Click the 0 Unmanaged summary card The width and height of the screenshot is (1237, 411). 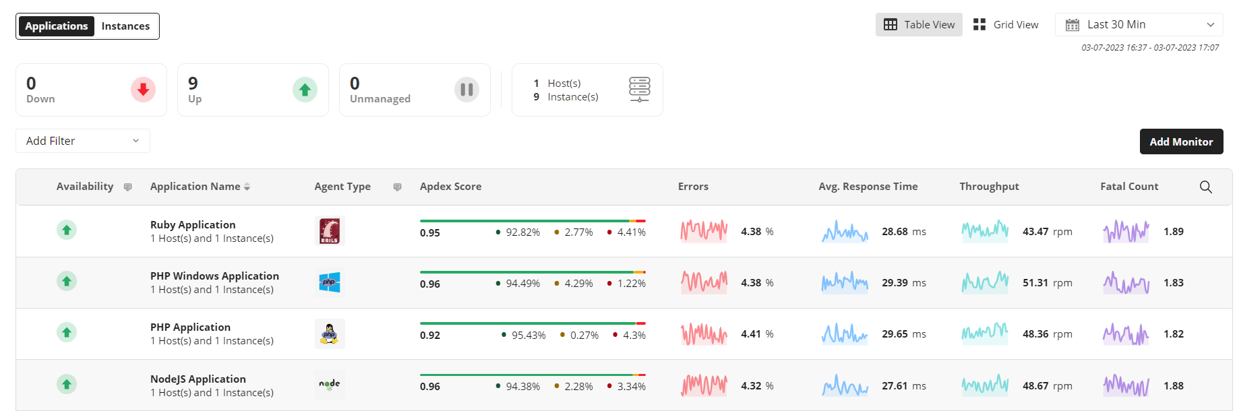click(x=415, y=90)
